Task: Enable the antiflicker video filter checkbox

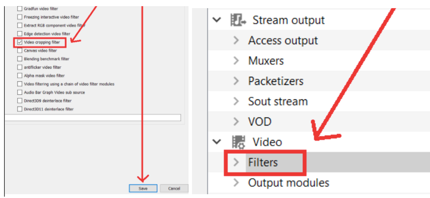Action: (x=20, y=67)
